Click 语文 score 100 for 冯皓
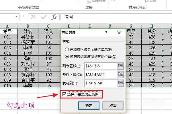The image size is (172, 114). tap(48, 58)
